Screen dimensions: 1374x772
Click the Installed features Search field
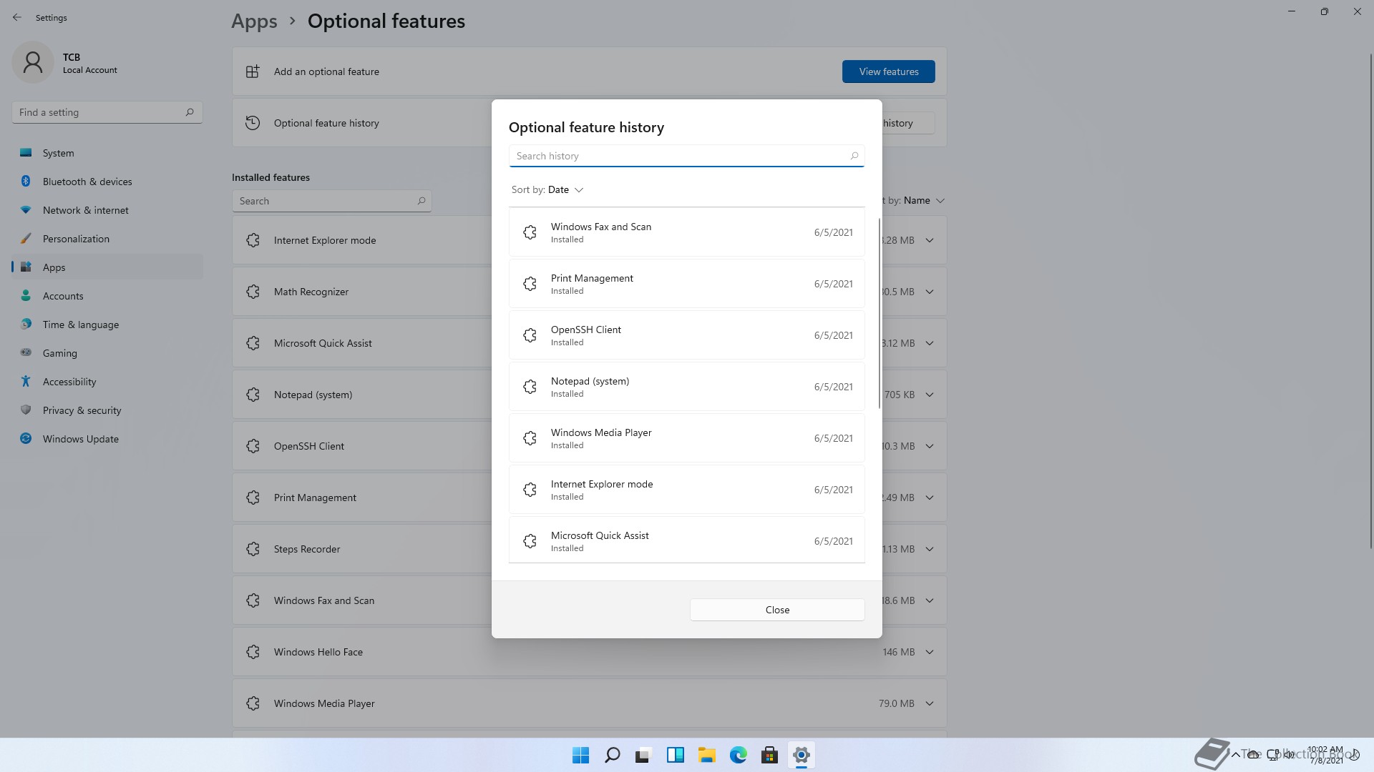331,201
